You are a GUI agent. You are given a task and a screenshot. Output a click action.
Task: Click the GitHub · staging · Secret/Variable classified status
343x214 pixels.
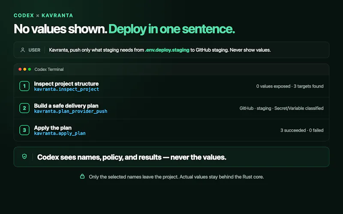coord(281,108)
